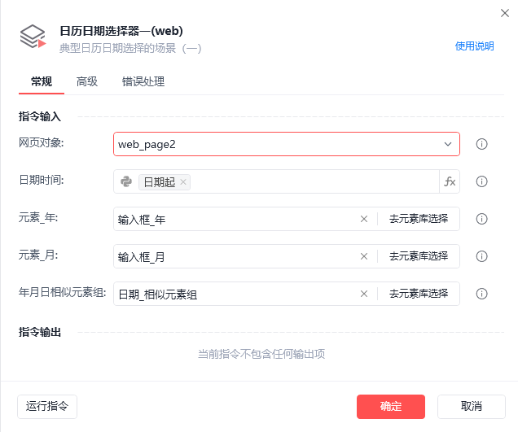Click the info icon beside 网页对象
The height and width of the screenshot is (432, 518).
[x=481, y=144]
